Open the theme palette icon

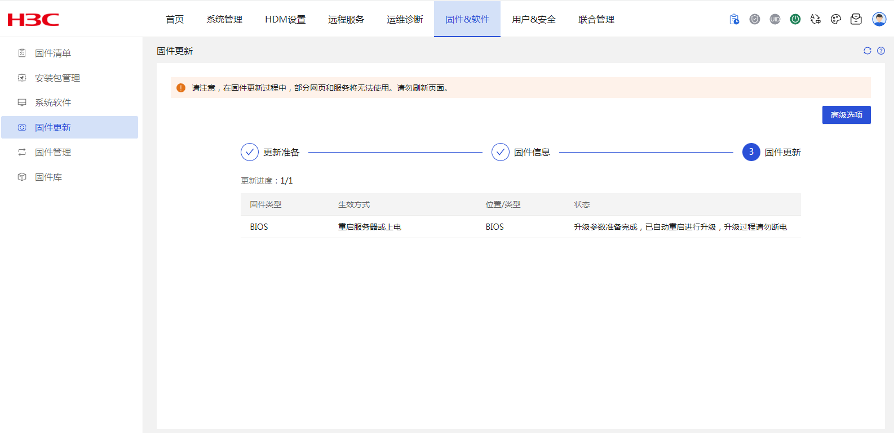(x=836, y=19)
